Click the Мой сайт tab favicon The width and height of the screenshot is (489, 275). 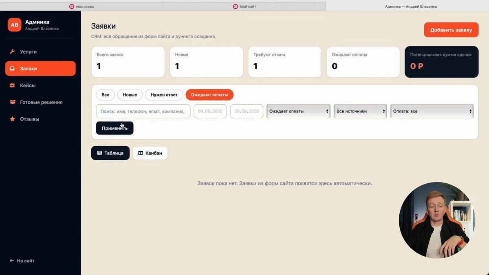[235, 7]
